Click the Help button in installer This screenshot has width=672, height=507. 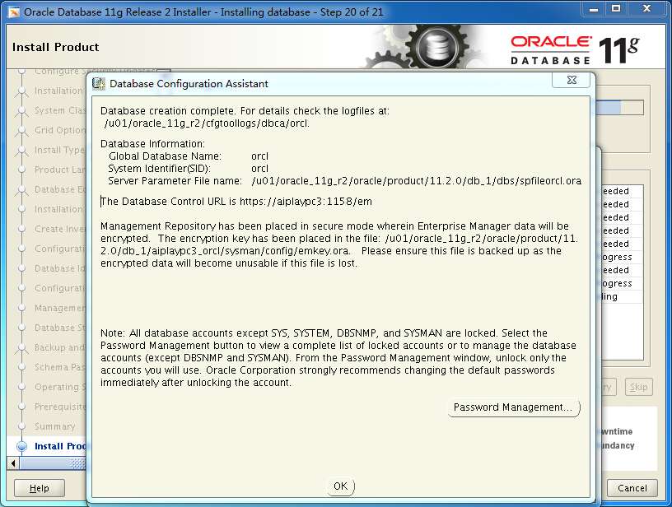[40, 488]
